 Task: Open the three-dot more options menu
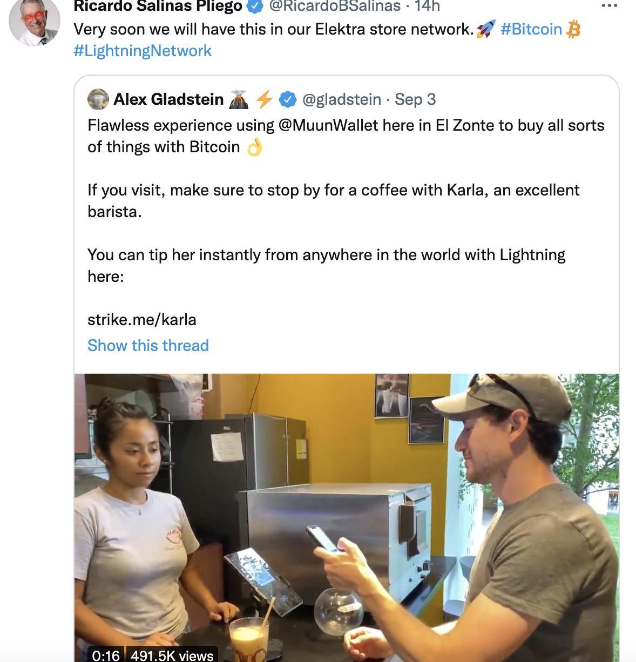608,5
